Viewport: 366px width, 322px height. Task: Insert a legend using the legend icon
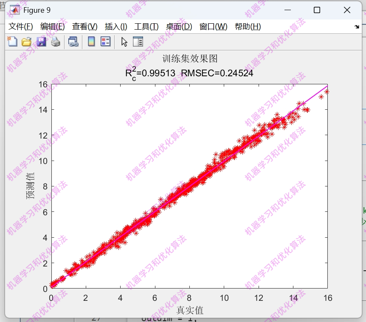coord(104,41)
